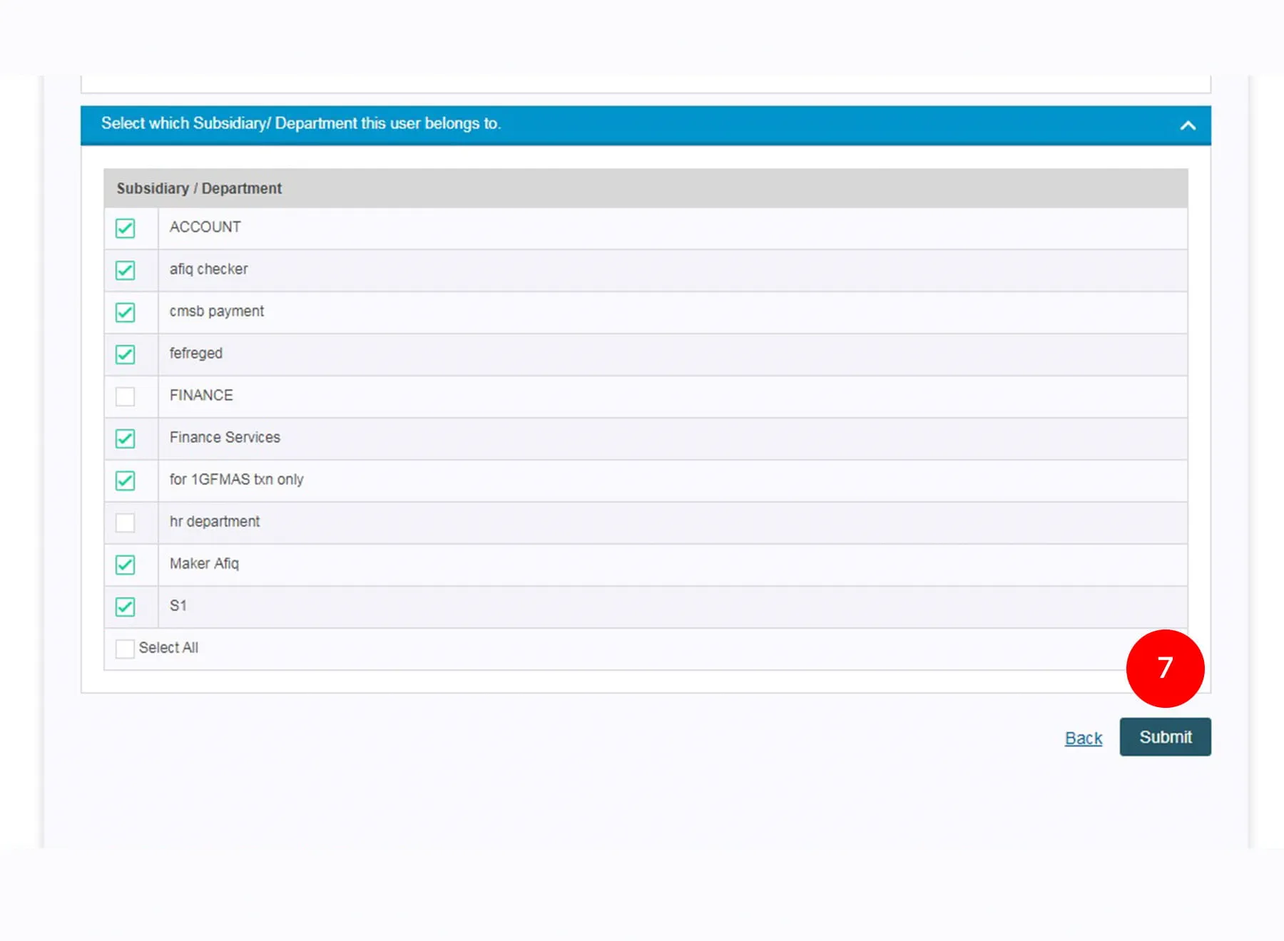Click the hr department name text

pyautogui.click(x=214, y=522)
